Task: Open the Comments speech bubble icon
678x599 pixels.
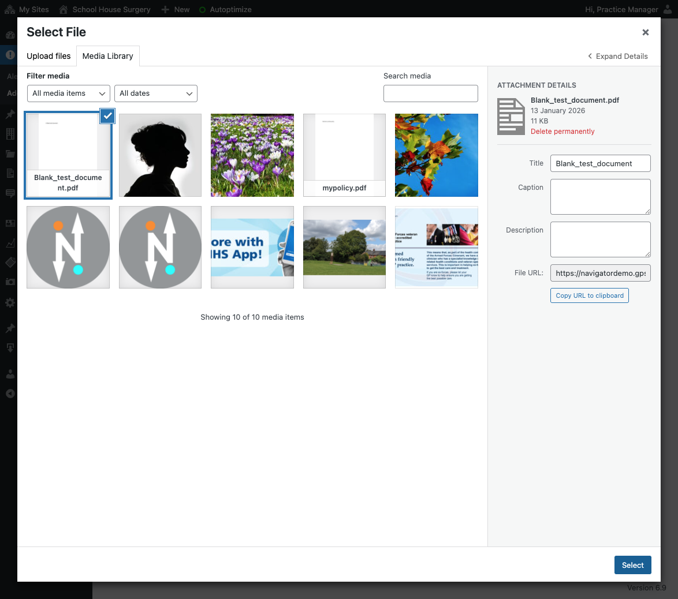Action: coord(10,193)
